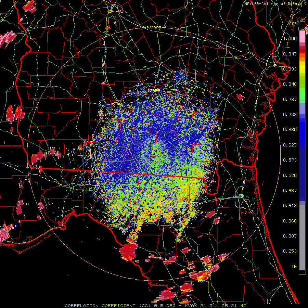Click the 0.627 legend value
This screenshot has height=308, width=308.
(290, 145)
